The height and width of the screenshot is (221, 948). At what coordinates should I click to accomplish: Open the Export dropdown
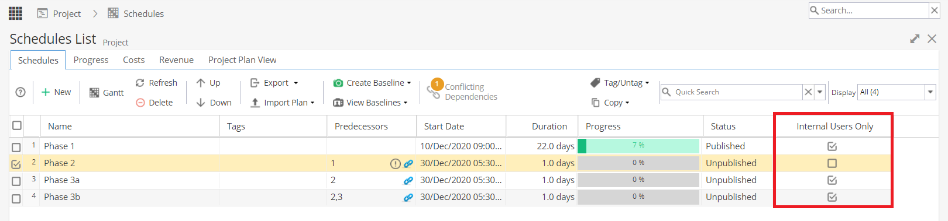(x=274, y=83)
